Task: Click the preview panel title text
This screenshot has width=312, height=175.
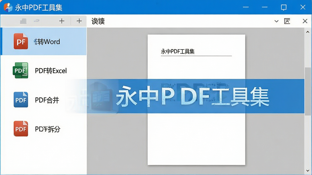Action: coord(98,21)
